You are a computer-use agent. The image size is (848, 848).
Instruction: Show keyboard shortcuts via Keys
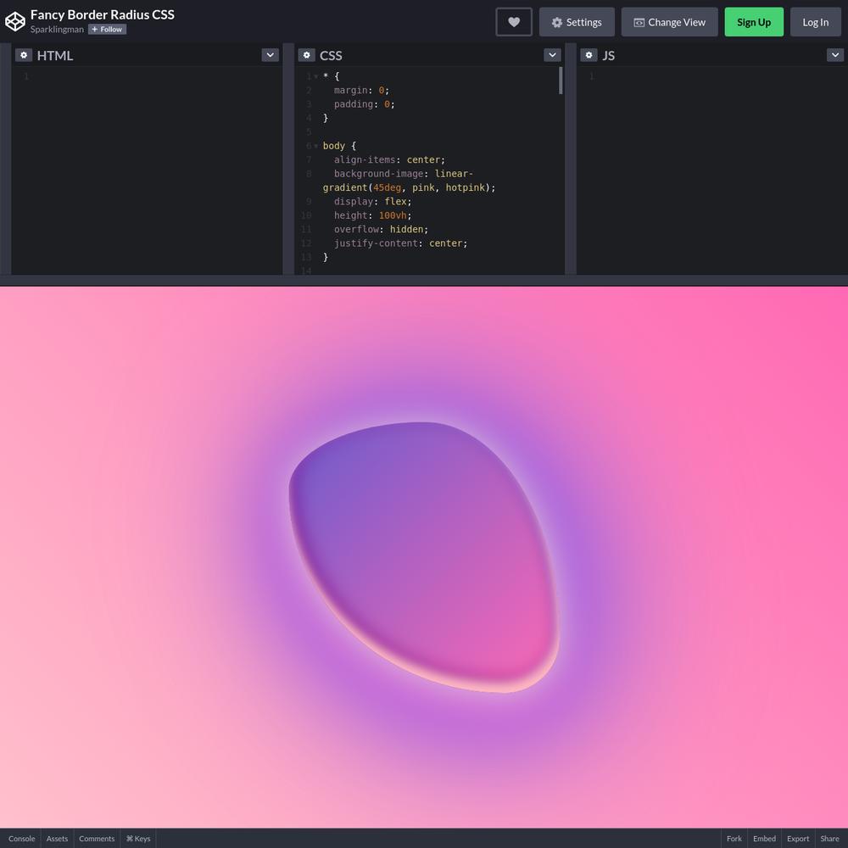tap(138, 839)
